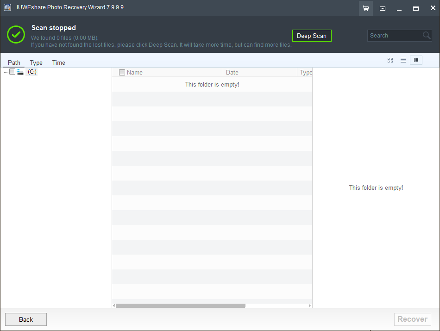Check the (C:) drive checkbox
Screen dimensions: 440x331
pyautogui.click(x=12, y=72)
